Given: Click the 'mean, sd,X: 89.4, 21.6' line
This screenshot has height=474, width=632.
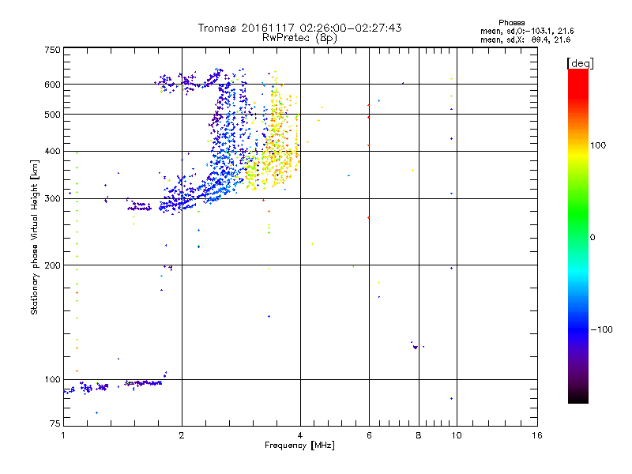Looking at the screenshot, I should 525,39.
